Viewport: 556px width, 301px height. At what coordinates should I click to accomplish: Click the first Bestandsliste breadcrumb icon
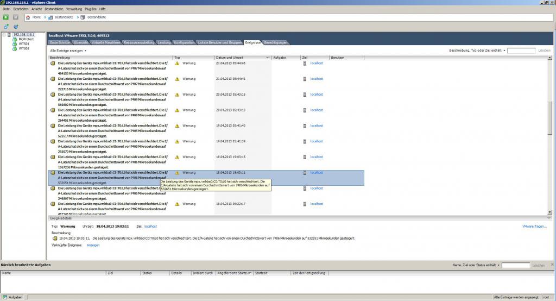tap(50, 17)
